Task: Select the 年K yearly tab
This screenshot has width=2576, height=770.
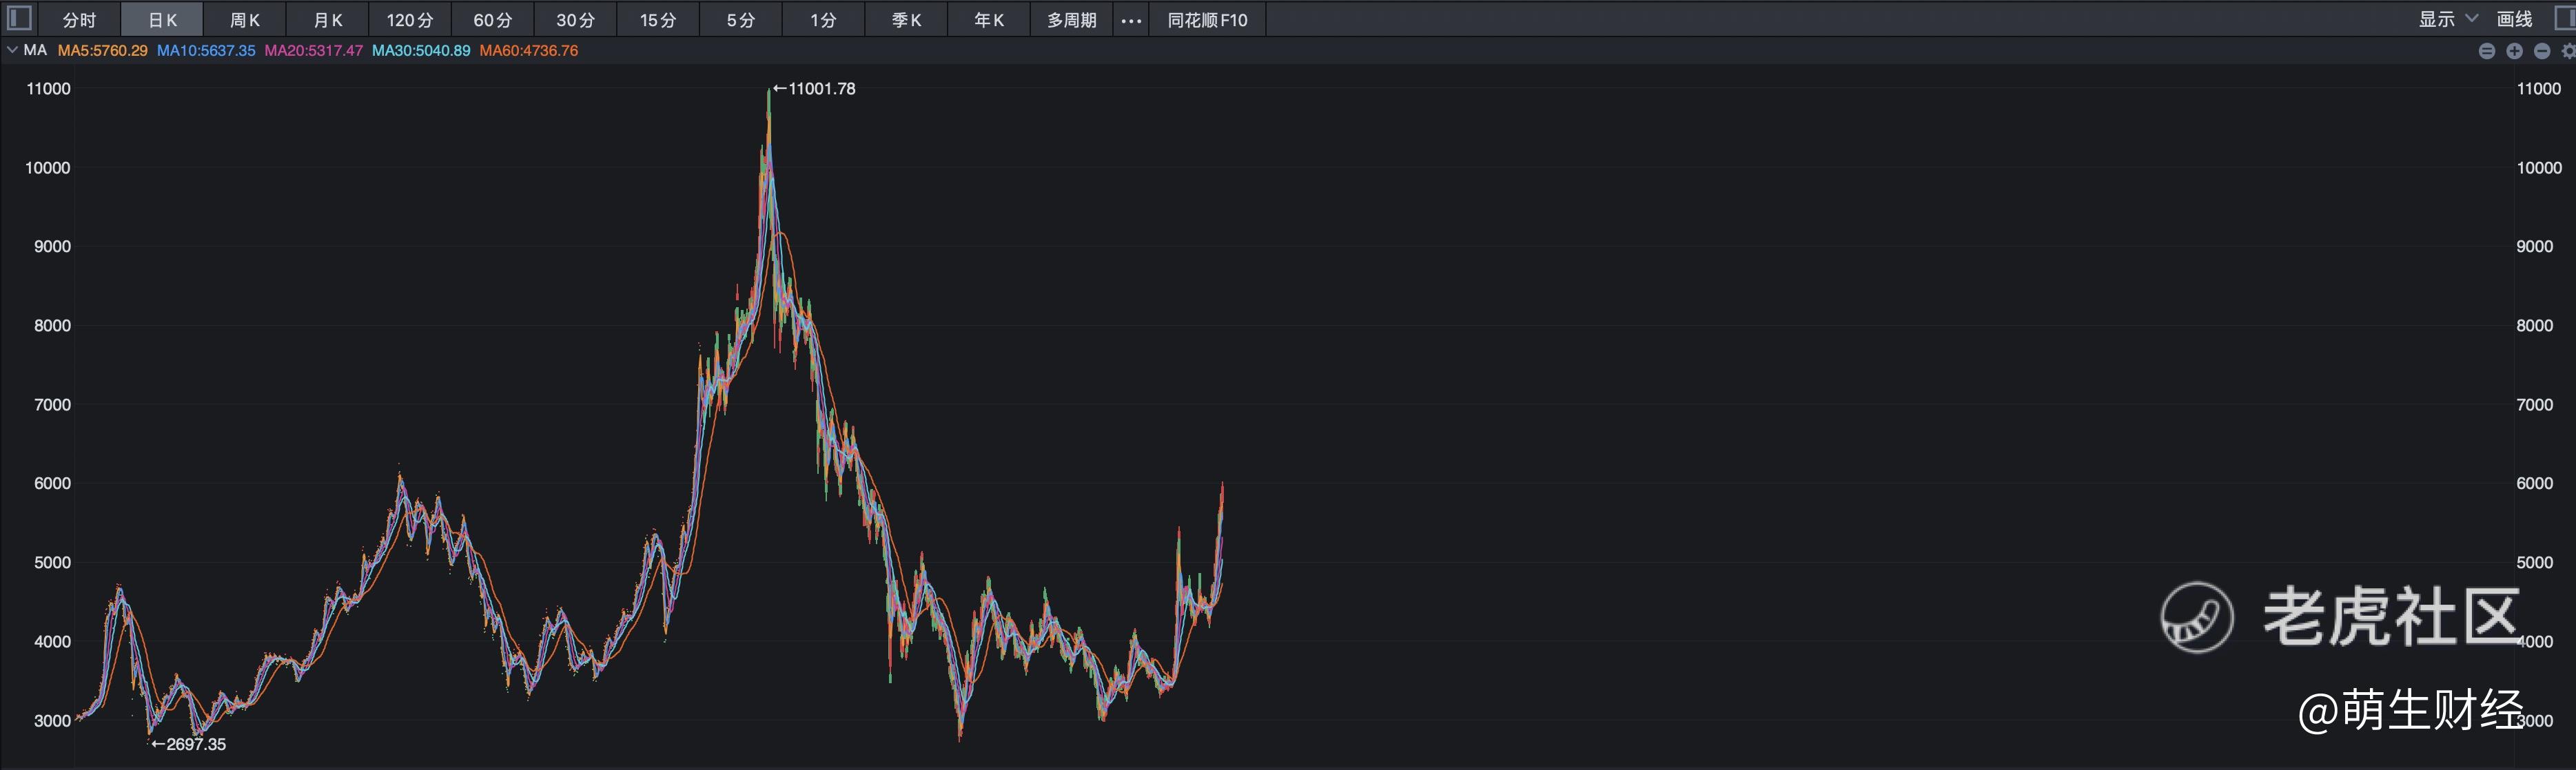Action: click(x=989, y=20)
